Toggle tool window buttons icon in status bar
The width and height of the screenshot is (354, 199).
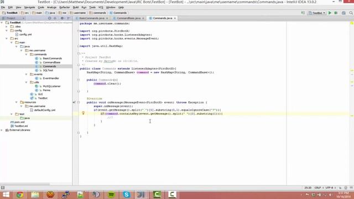pos(3,187)
